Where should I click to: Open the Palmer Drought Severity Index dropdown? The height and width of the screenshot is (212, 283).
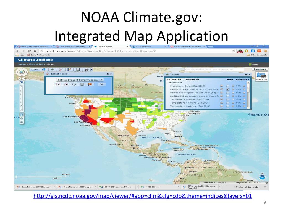point(80,80)
